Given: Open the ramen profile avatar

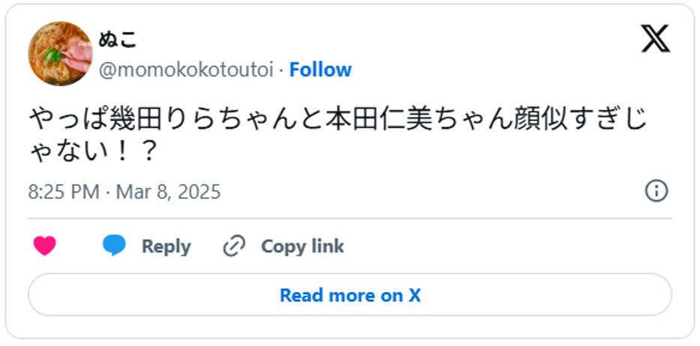Looking at the screenshot, I should [x=60, y=54].
